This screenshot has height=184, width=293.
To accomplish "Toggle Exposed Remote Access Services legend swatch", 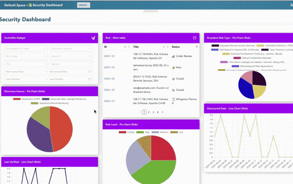I will [215, 46].
